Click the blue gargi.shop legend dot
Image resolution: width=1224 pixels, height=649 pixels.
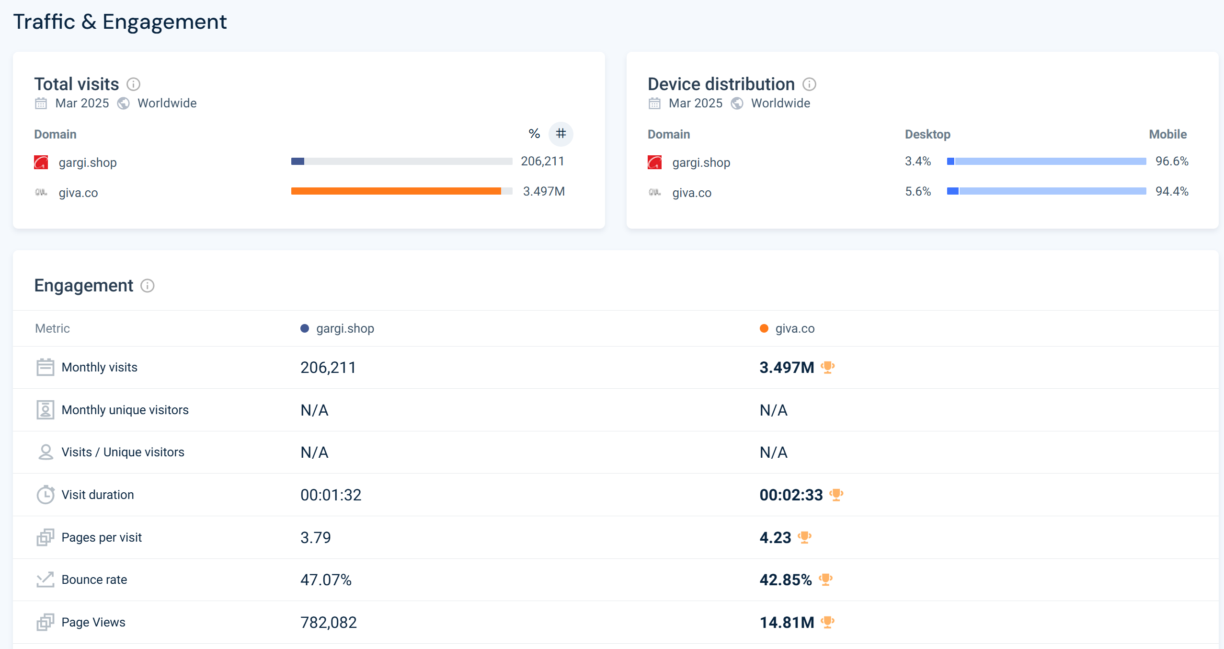pos(305,328)
